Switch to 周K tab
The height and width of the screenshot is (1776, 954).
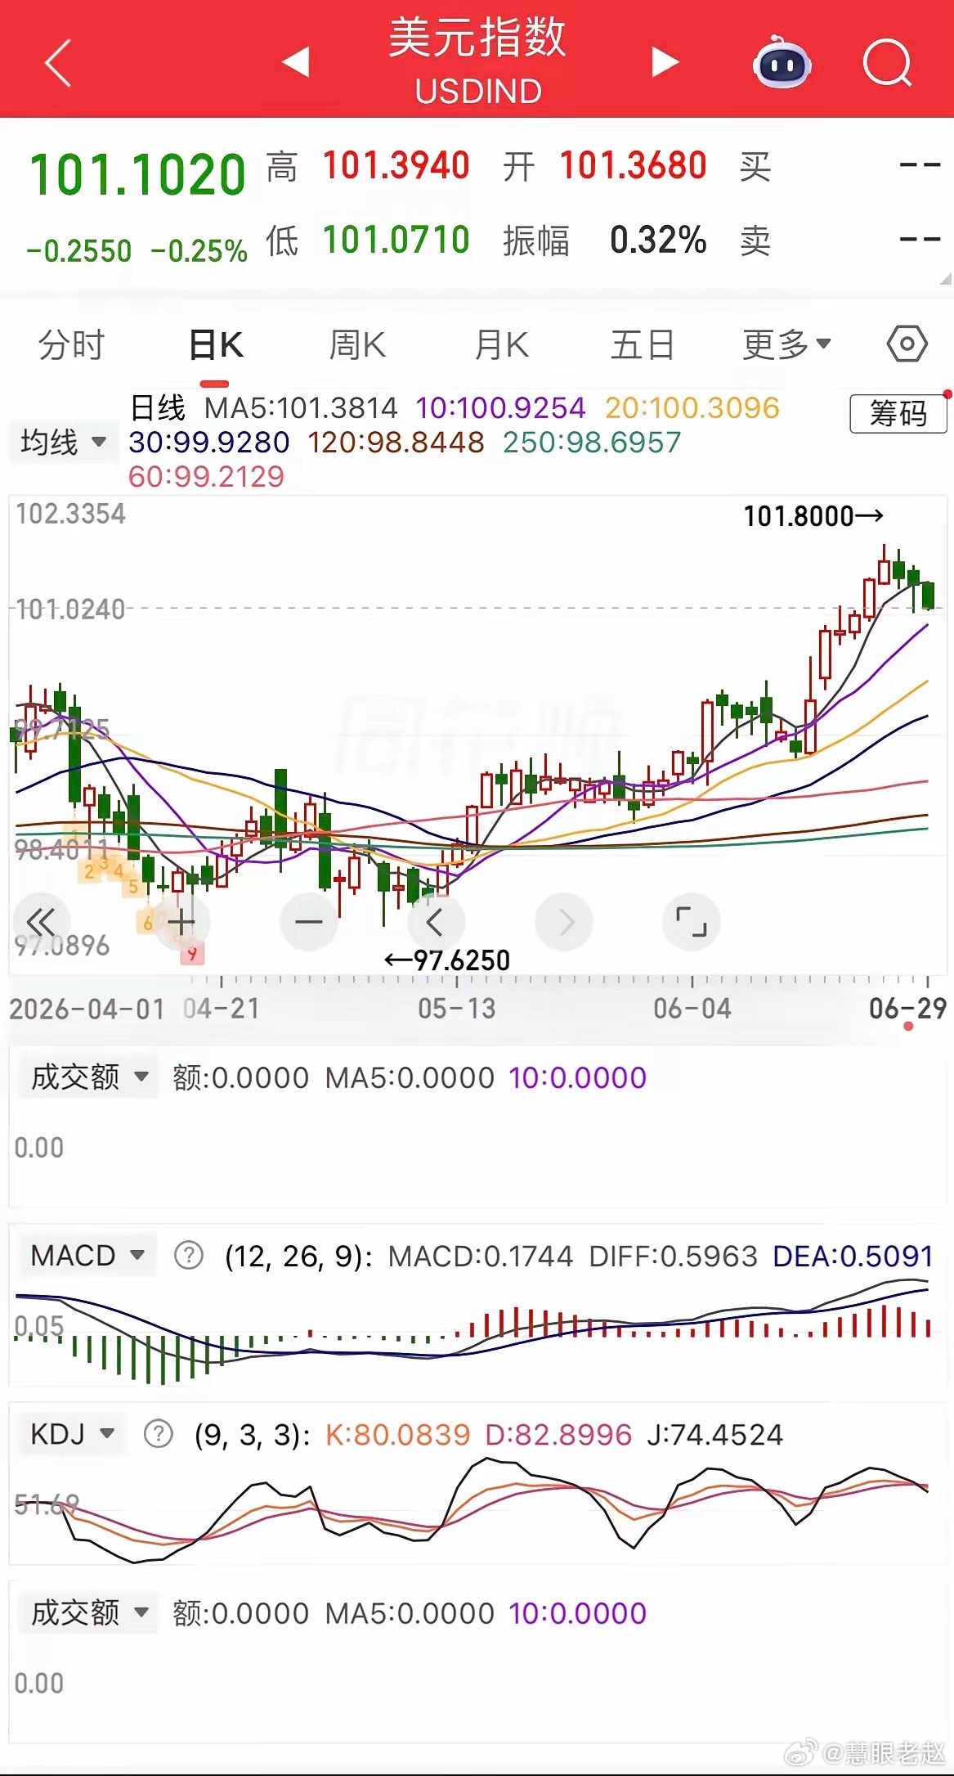pos(357,344)
